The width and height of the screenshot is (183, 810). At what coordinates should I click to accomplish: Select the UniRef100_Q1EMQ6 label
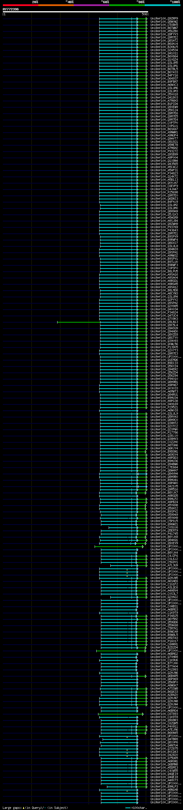coord(164,360)
